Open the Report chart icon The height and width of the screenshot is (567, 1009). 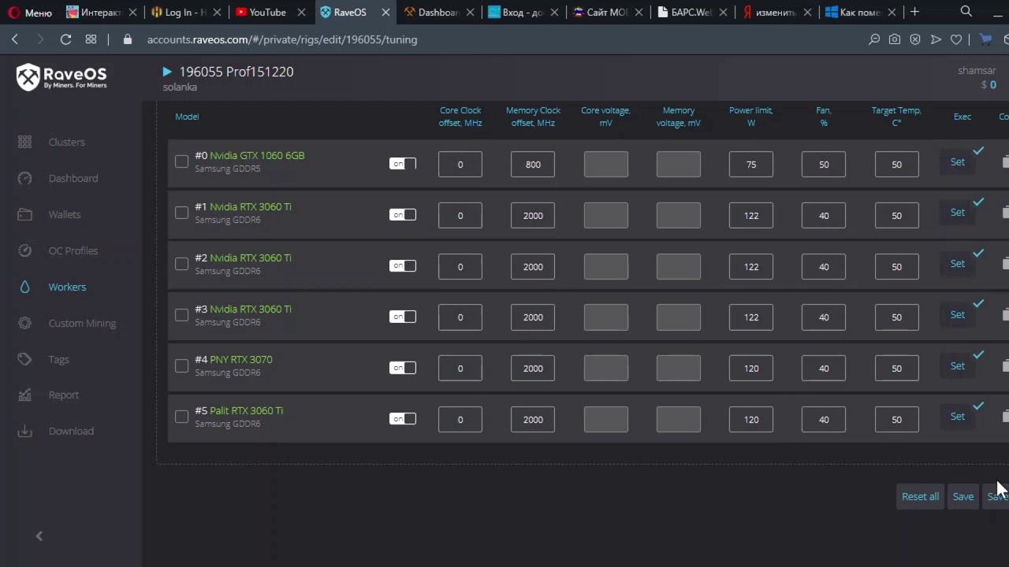click(x=24, y=395)
